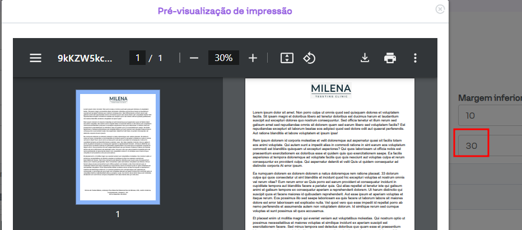Screen dimensions: 522x230
Task: Click the zoom out minus button
Action: (x=194, y=58)
